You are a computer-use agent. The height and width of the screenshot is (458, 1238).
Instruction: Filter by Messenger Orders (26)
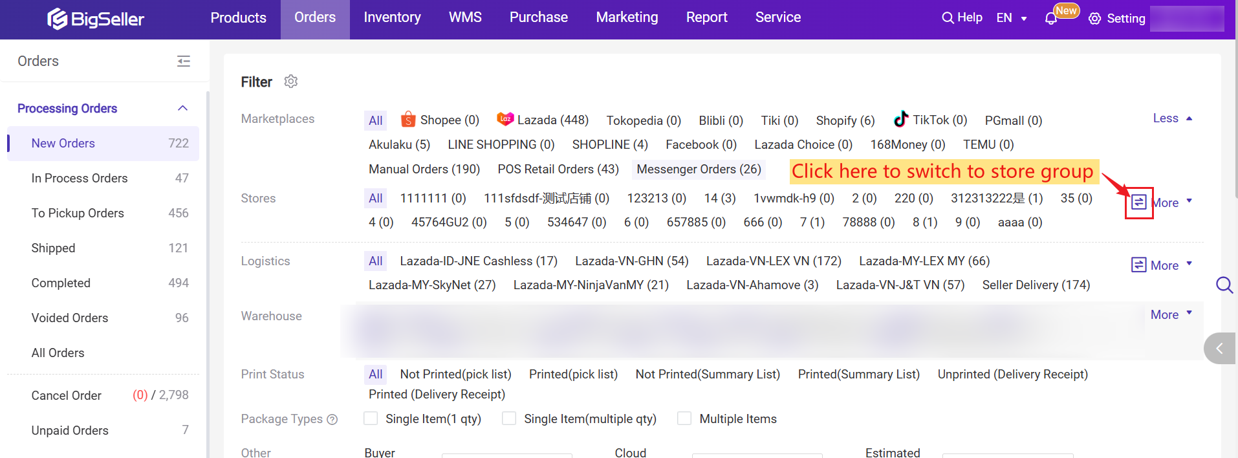click(x=699, y=169)
